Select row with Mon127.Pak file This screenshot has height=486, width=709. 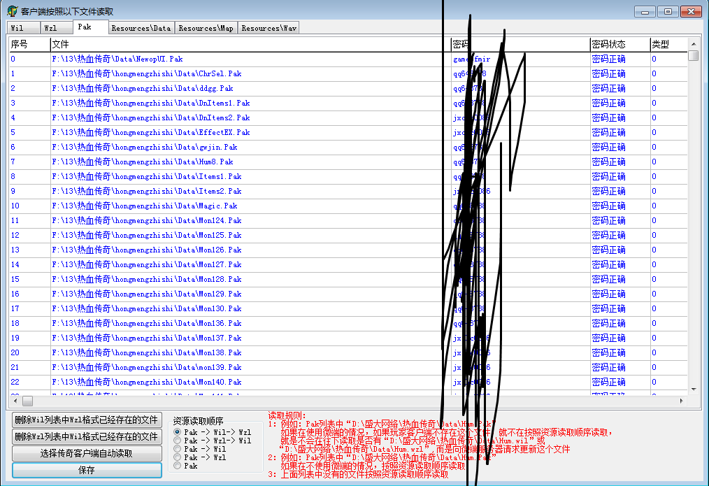tap(348, 265)
